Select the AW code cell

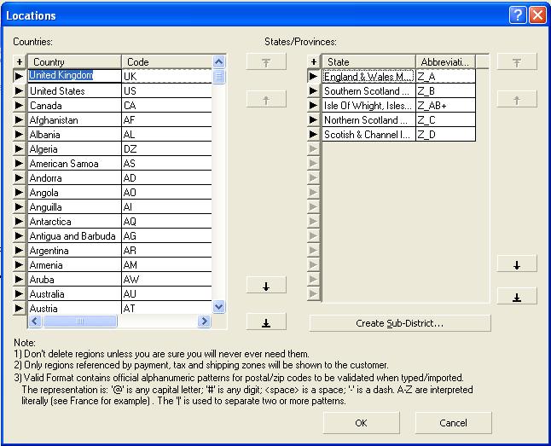pos(167,280)
